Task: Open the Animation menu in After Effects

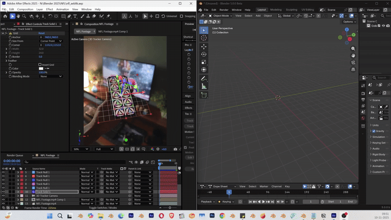Action: pyautogui.click(x=63, y=9)
